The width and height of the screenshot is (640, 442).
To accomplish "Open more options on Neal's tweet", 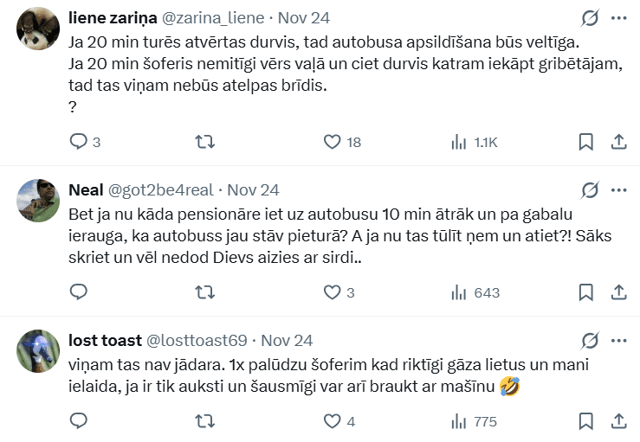I will (x=619, y=189).
